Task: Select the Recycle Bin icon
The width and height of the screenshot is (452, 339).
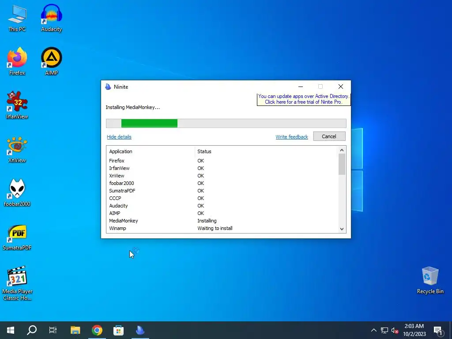Action: pos(430,280)
